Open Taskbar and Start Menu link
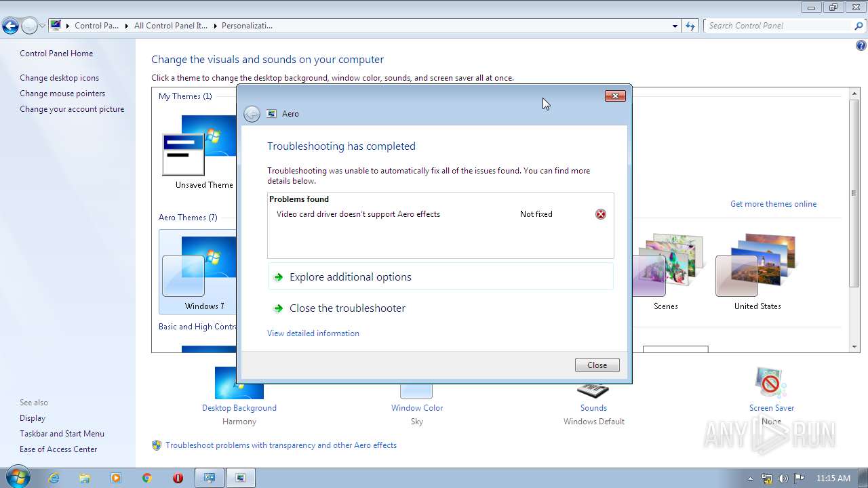The width and height of the screenshot is (868, 488). click(x=62, y=434)
